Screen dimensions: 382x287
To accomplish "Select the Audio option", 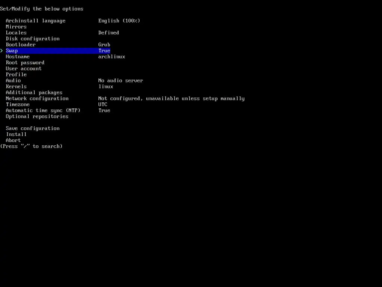I will click(13, 81).
